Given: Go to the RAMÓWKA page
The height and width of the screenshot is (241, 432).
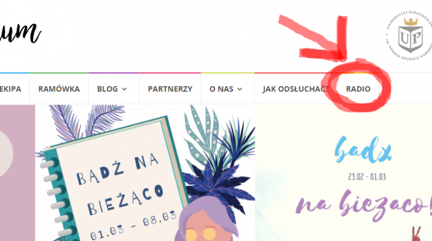Looking at the screenshot, I should tap(59, 89).
